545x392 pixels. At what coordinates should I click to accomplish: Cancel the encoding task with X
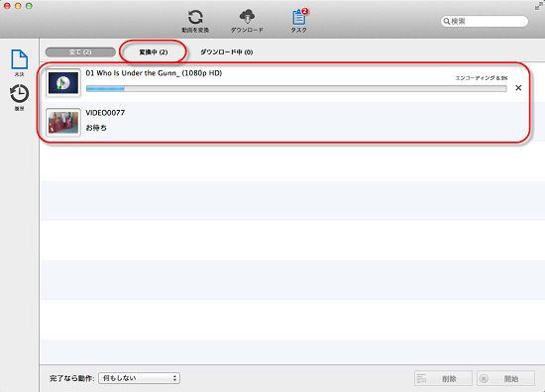pos(518,88)
